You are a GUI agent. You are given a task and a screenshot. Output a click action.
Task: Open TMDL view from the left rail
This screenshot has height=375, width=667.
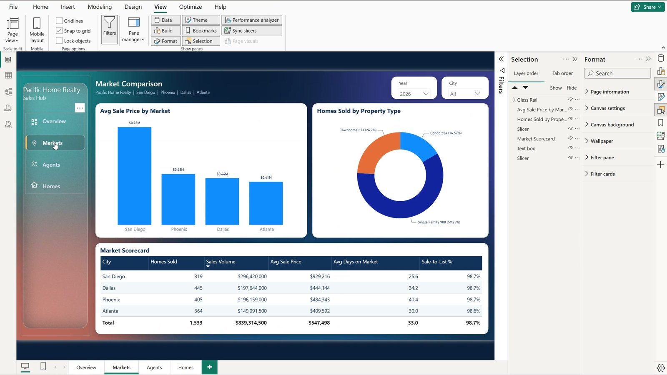tap(8, 124)
